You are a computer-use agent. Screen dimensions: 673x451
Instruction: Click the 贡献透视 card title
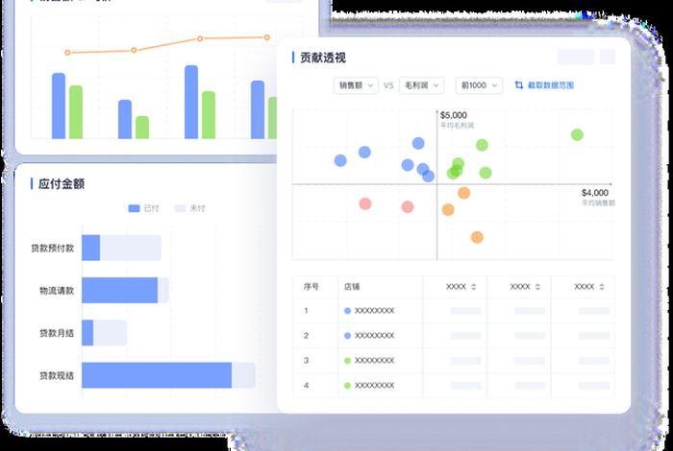tap(323, 58)
